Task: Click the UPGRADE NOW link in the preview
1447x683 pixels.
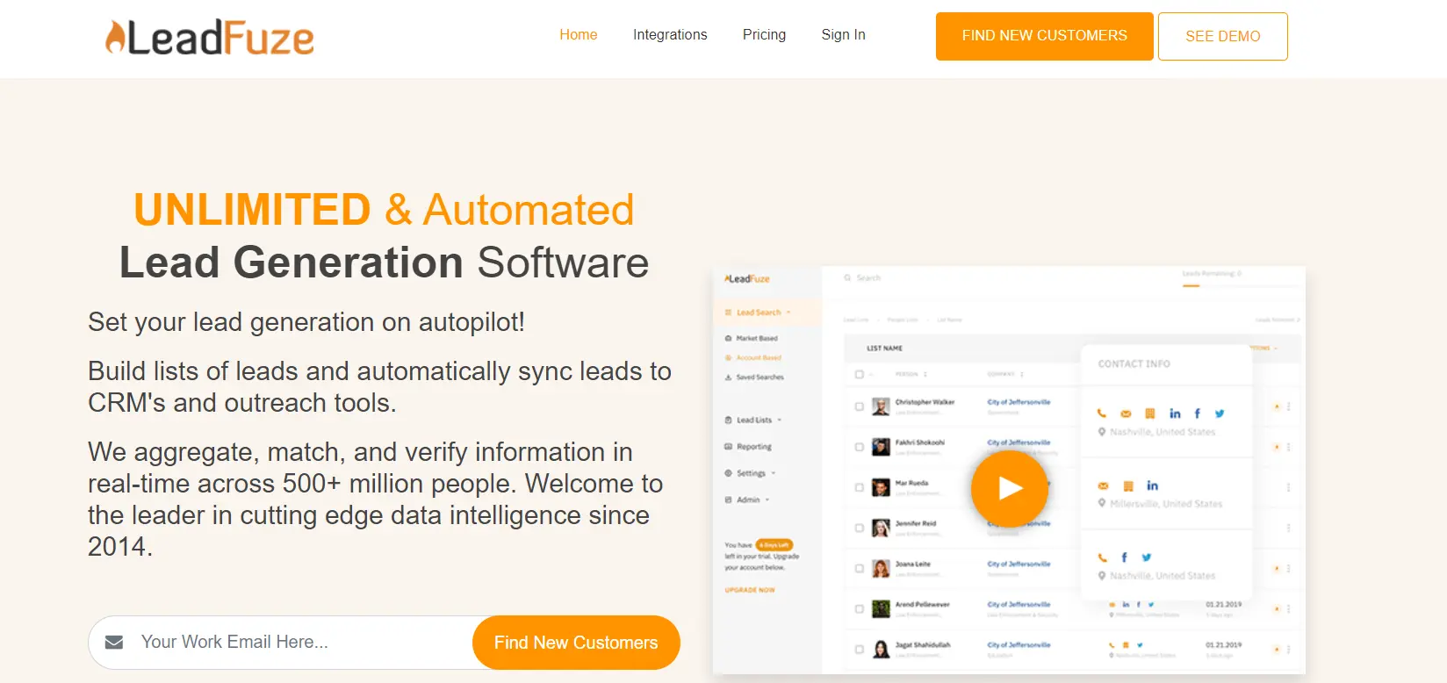Action: (x=750, y=590)
